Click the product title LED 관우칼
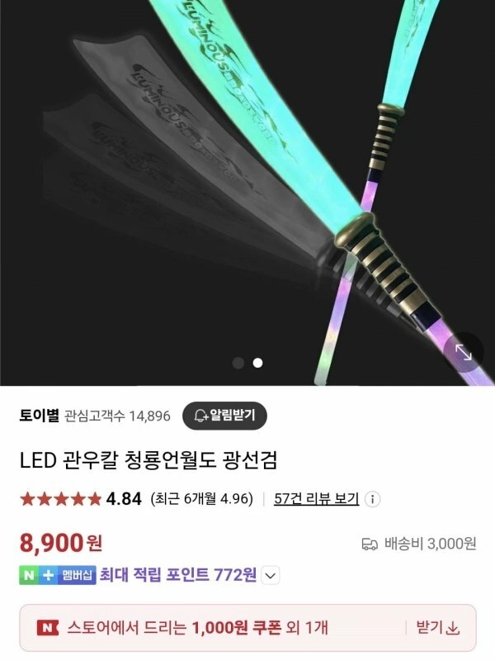 (148, 460)
